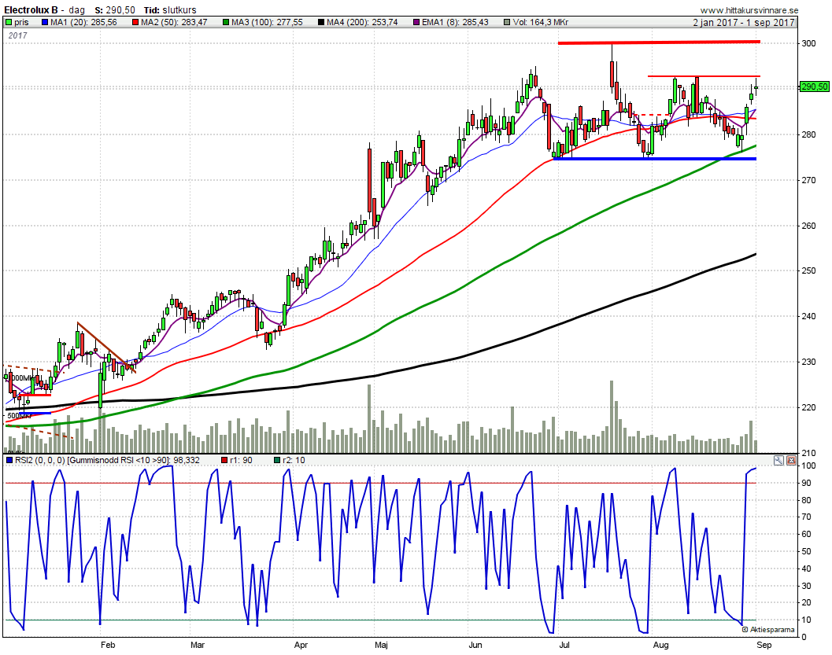Click the 100 level on RSI axis

[x=808, y=465]
